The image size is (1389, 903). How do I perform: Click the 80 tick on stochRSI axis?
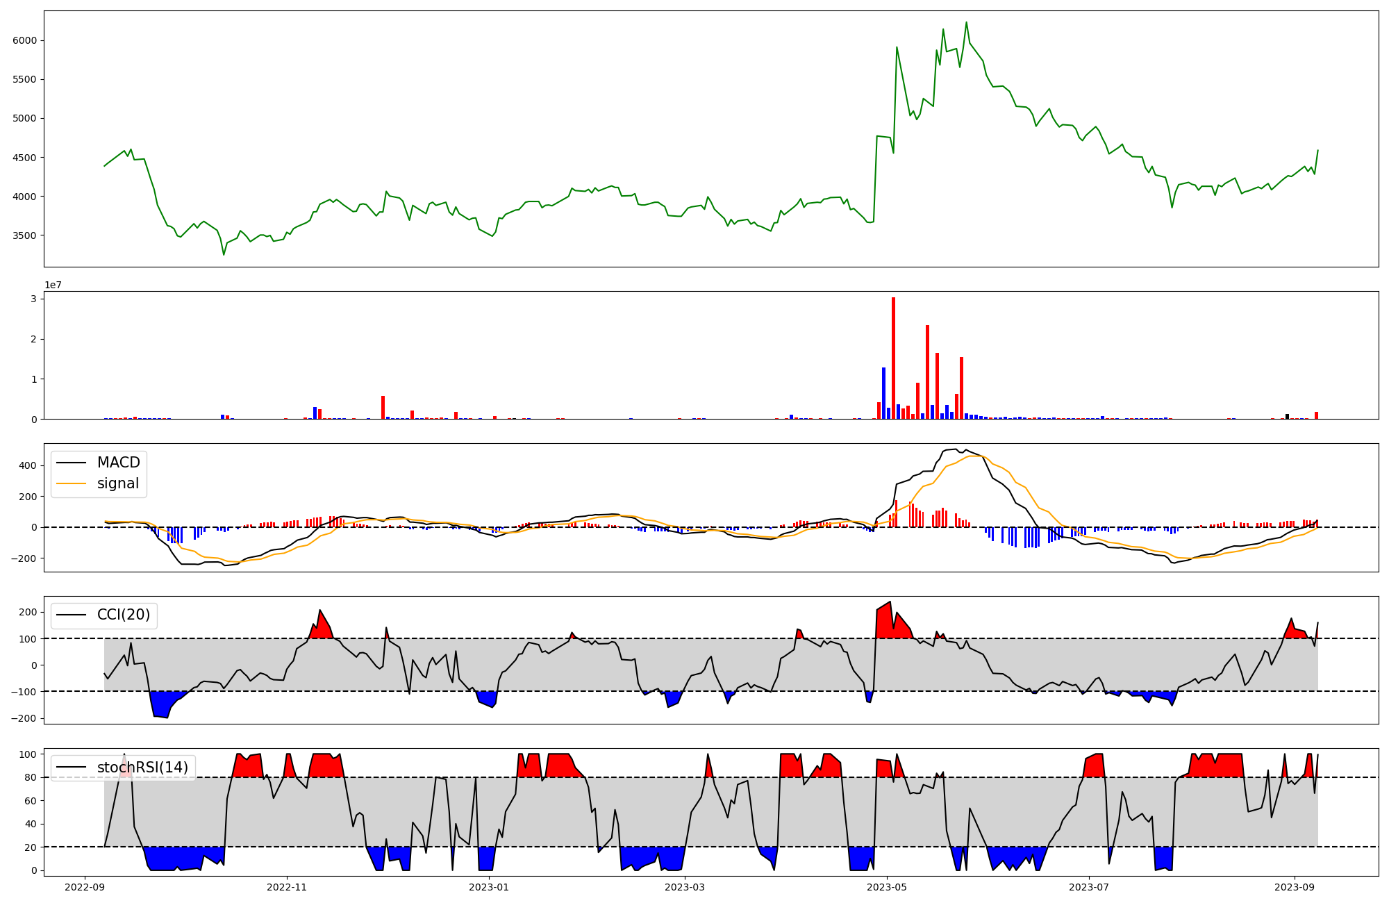pos(31,777)
